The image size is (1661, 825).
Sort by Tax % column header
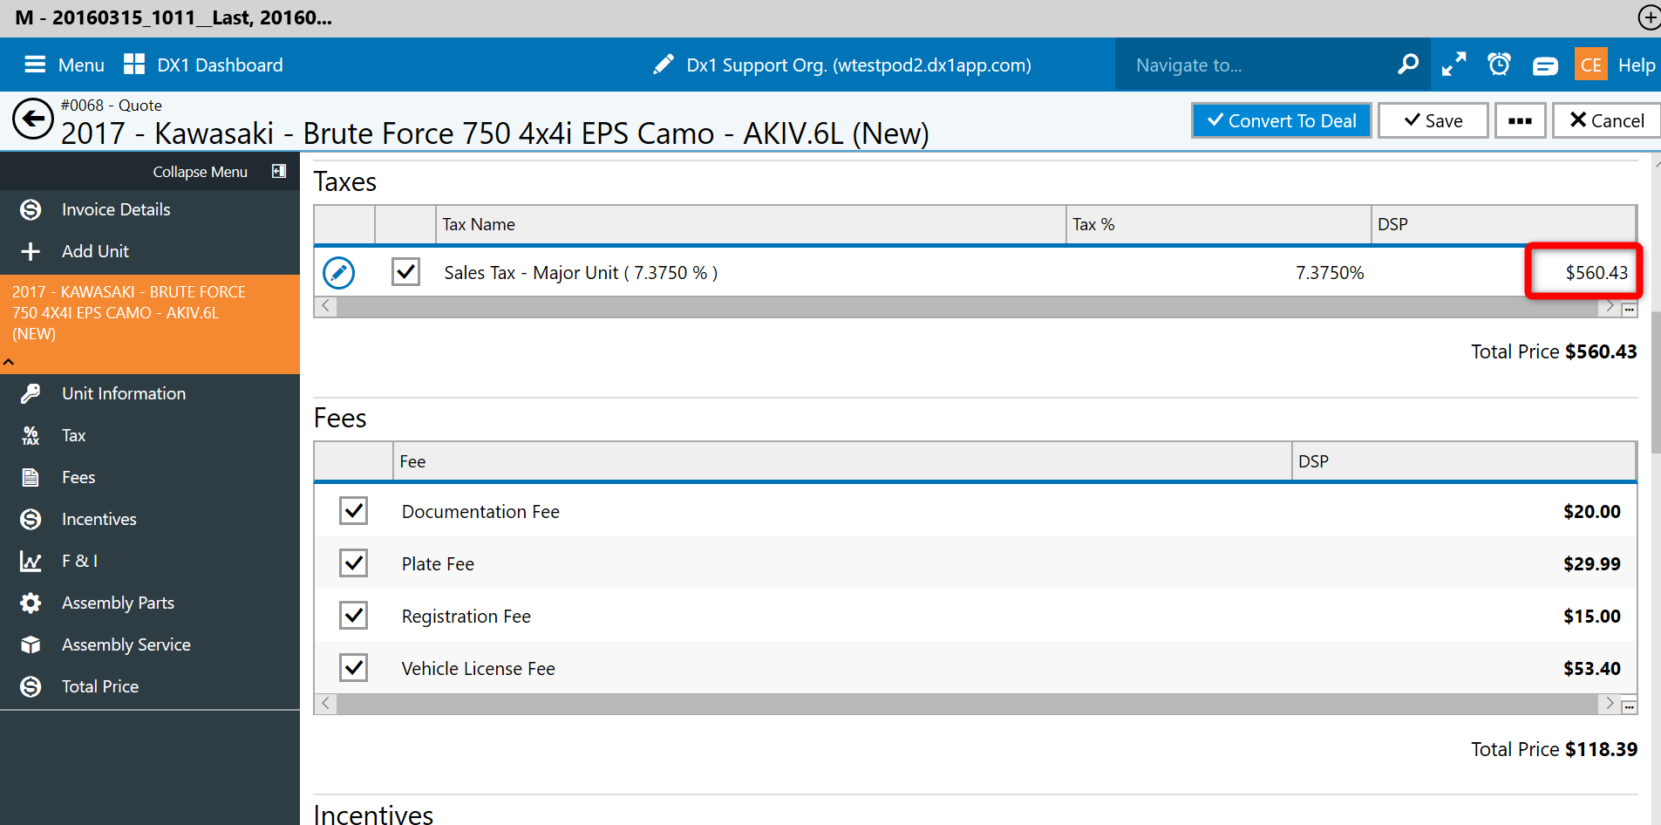(1219, 224)
